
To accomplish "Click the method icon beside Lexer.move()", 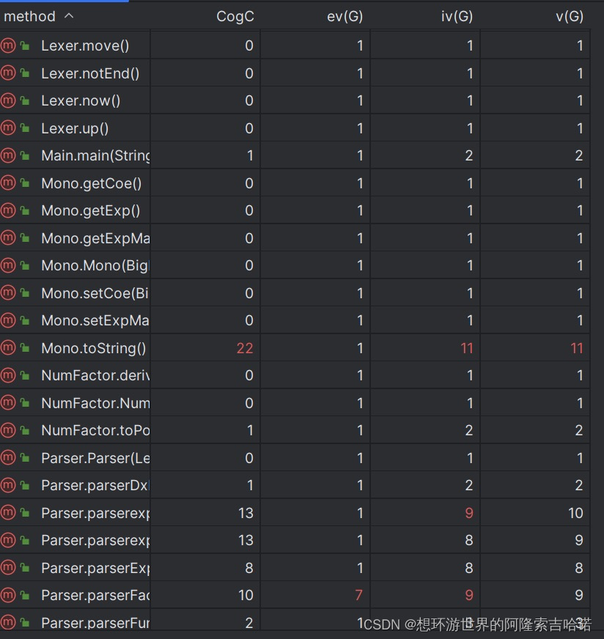I will coord(8,45).
